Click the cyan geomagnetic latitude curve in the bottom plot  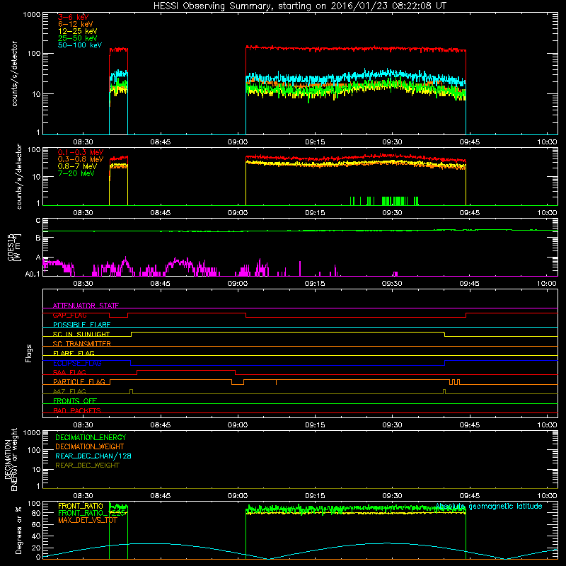(300, 551)
